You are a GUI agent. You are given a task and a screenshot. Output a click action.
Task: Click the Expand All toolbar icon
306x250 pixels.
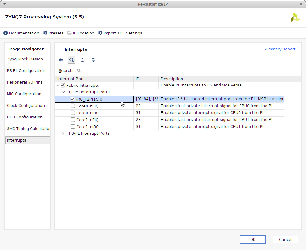pos(93,60)
